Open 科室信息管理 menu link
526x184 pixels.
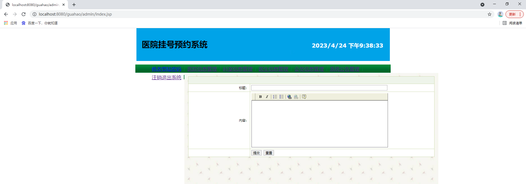tap(238, 69)
